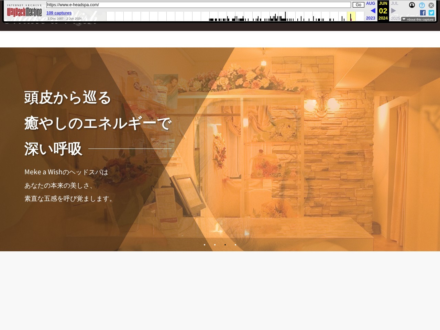
Task: Close the Wayback toolbar with X icon
Action: 431,5
